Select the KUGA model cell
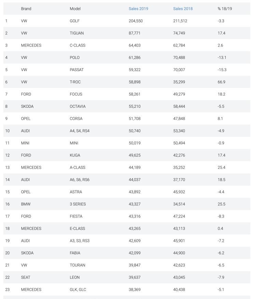The image size is (254, 299). click(75, 155)
